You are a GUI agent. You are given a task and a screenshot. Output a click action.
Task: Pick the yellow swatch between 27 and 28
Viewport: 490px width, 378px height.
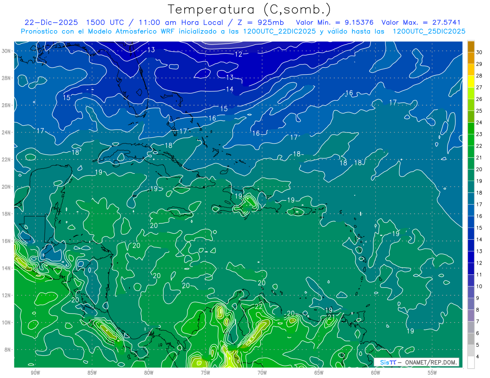471,82
